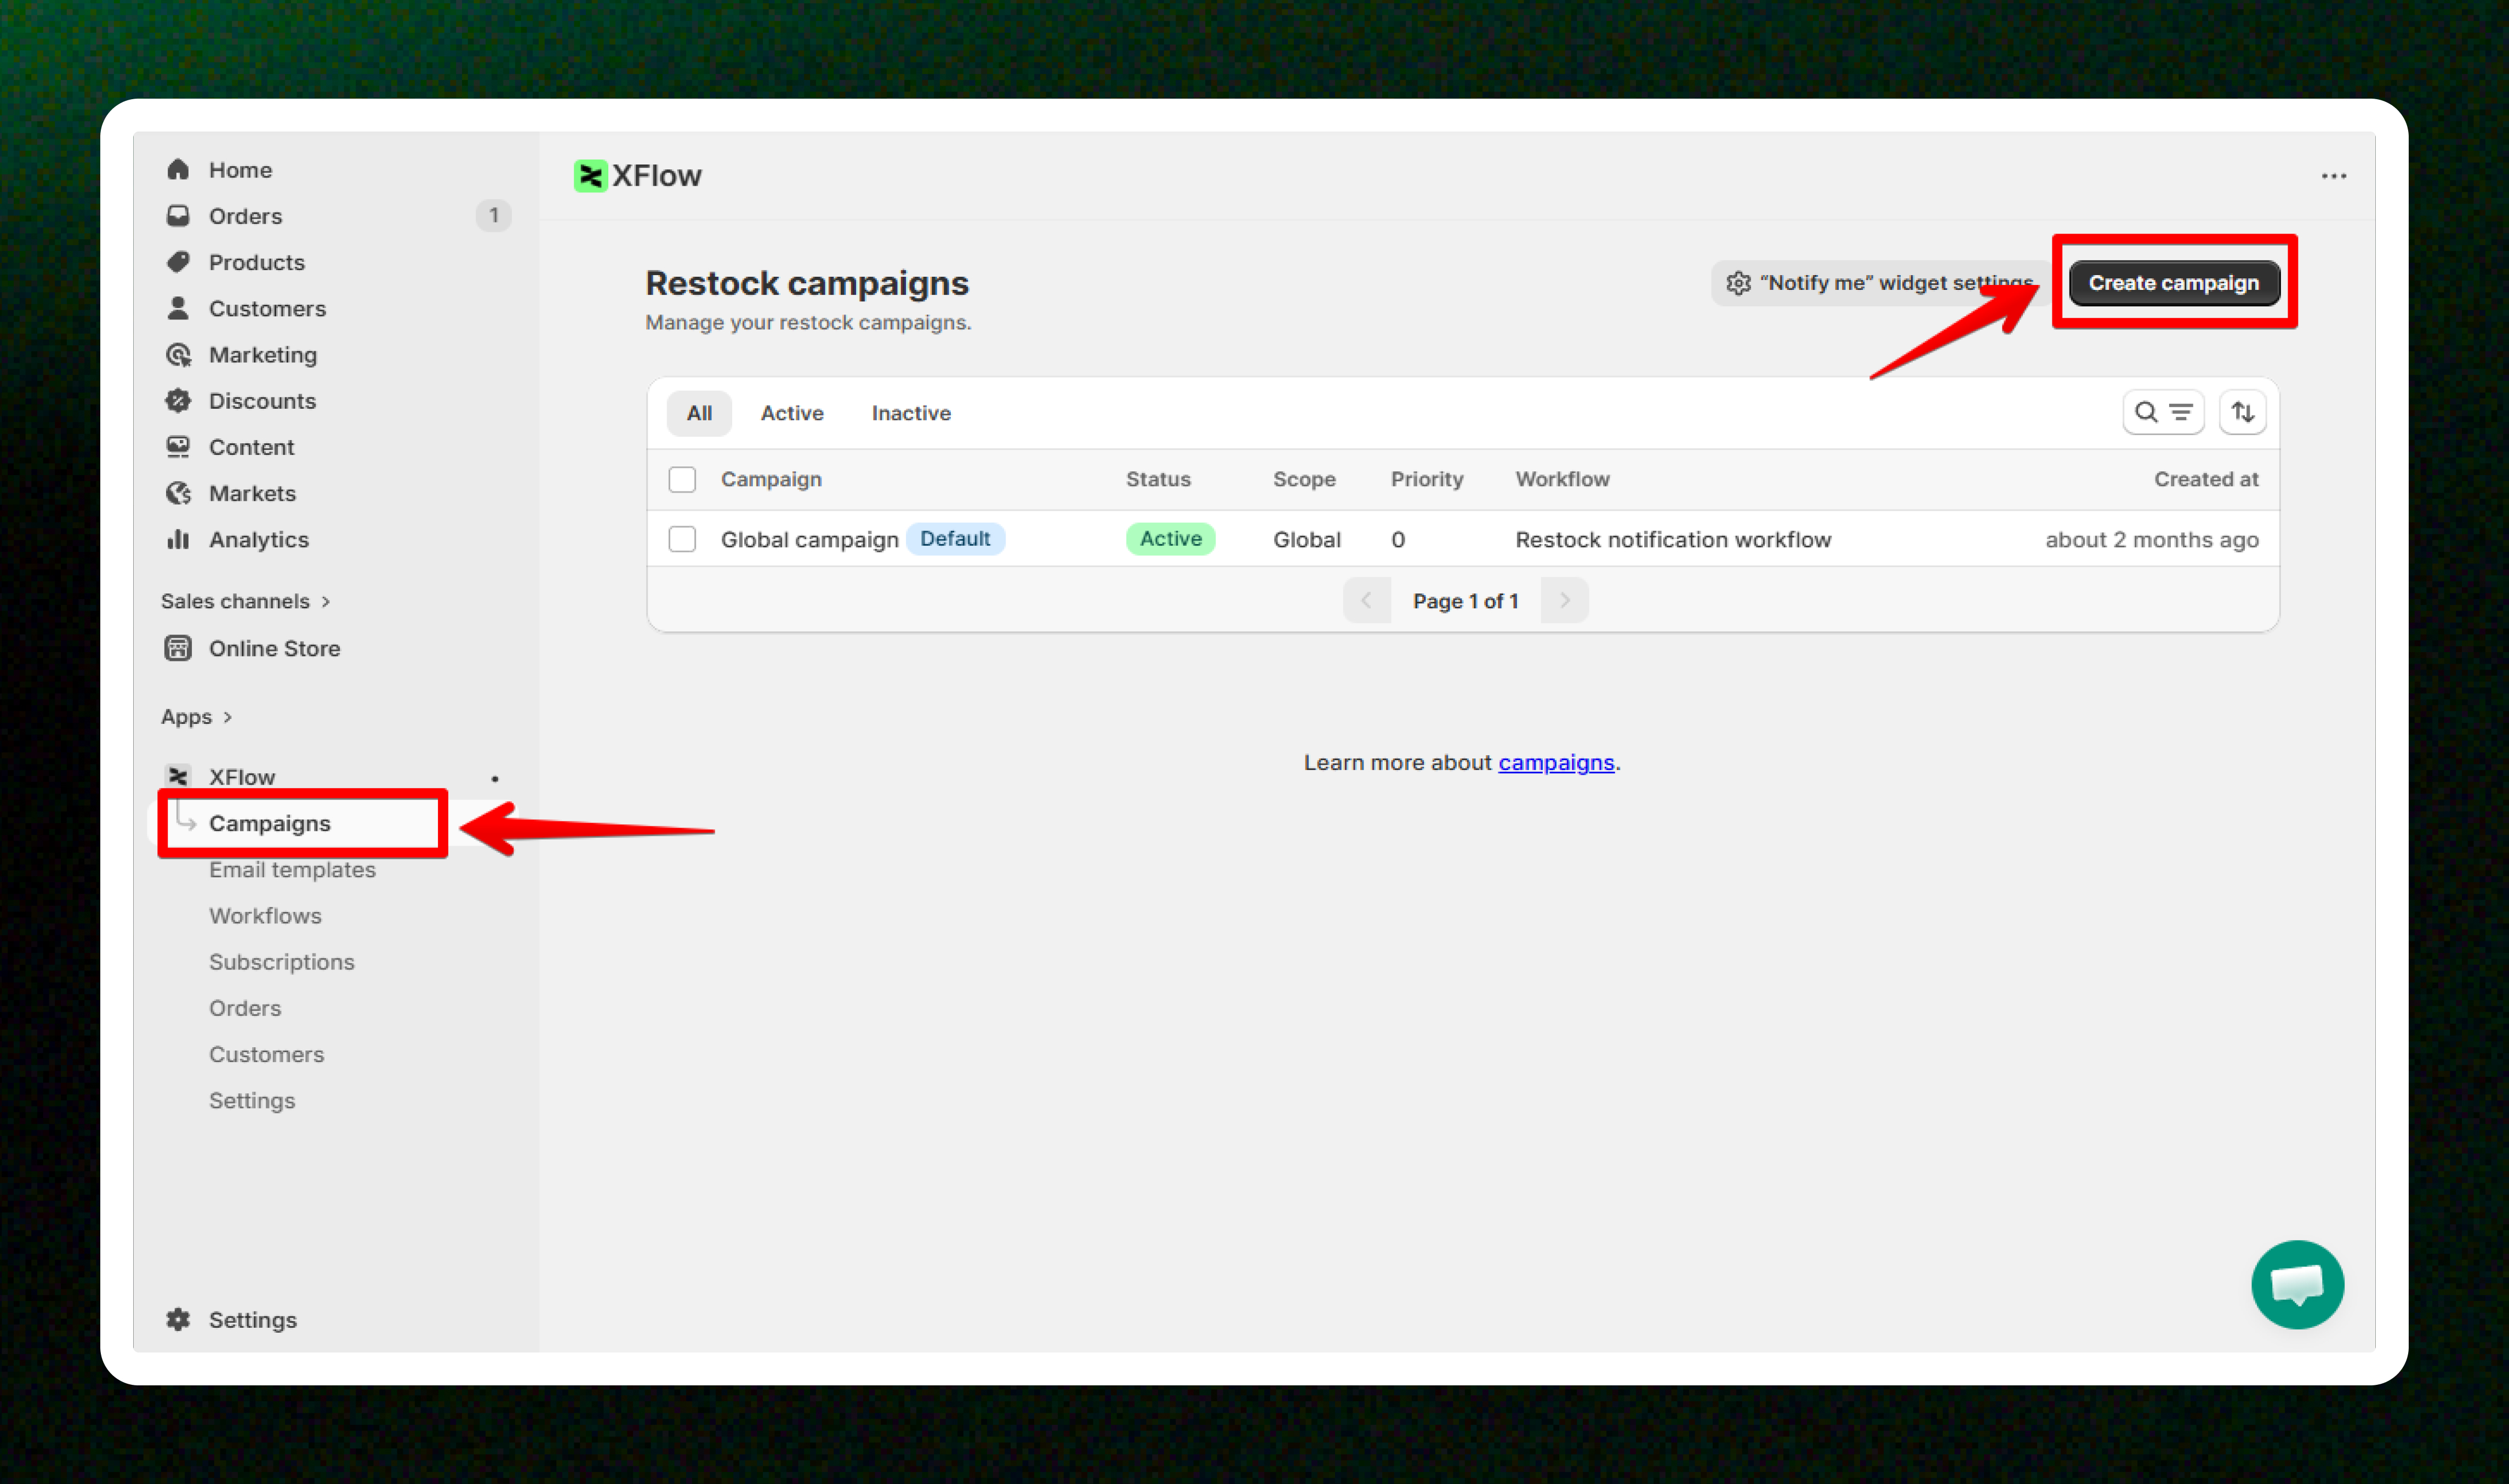The height and width of the screenshot is (1484, 2509).
Task: Click the Global scope cell
Action: [x=1306, y=539]
